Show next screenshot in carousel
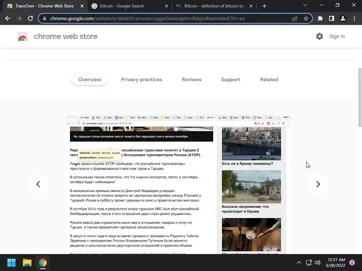Viewport: 362px width, 271px height. [318, 184]
